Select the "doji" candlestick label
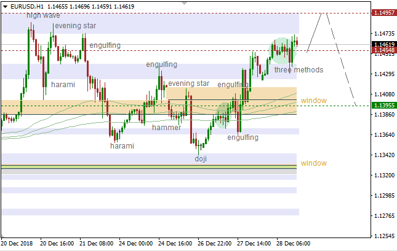This screenshot has width=397, height=251. coord(201,158)
